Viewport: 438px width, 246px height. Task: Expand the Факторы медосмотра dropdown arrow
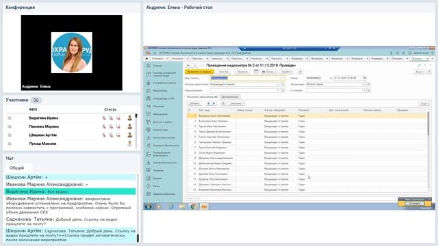click(x=279, y=84)
